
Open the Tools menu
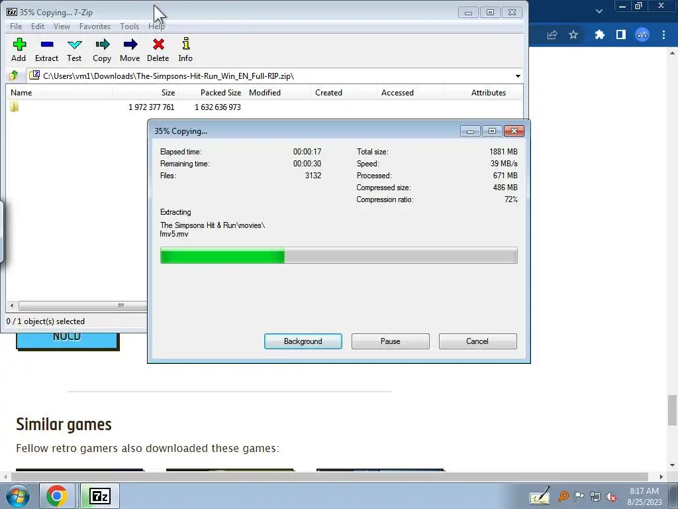coord(130,27)
